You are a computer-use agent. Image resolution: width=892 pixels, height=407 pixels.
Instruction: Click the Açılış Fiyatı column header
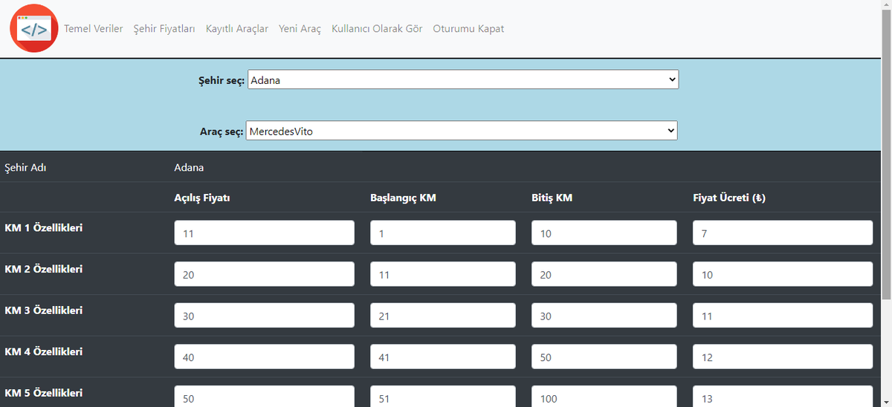pyautogui.click(x=202, y=198)
